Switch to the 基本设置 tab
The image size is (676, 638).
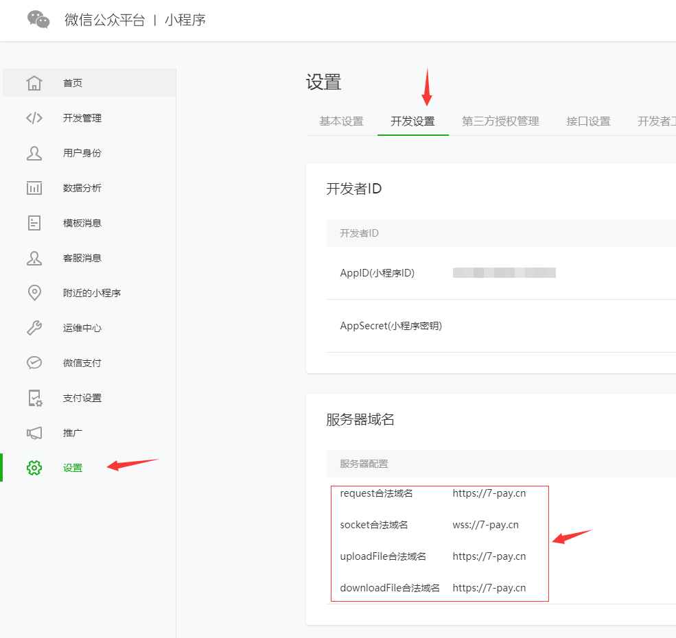pyautogui.click(x=341, y=121)
